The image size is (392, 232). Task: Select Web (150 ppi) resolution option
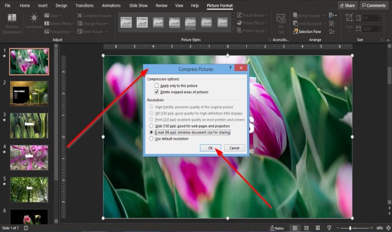(x=151, y=126)
